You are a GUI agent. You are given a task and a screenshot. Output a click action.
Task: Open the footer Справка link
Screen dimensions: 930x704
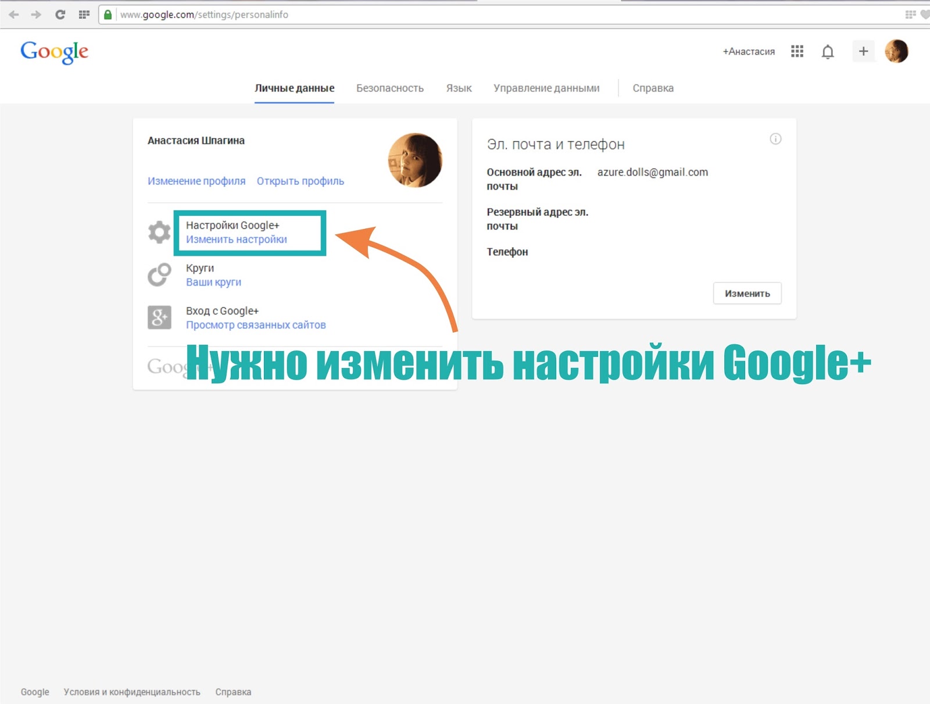pos(233,692)
